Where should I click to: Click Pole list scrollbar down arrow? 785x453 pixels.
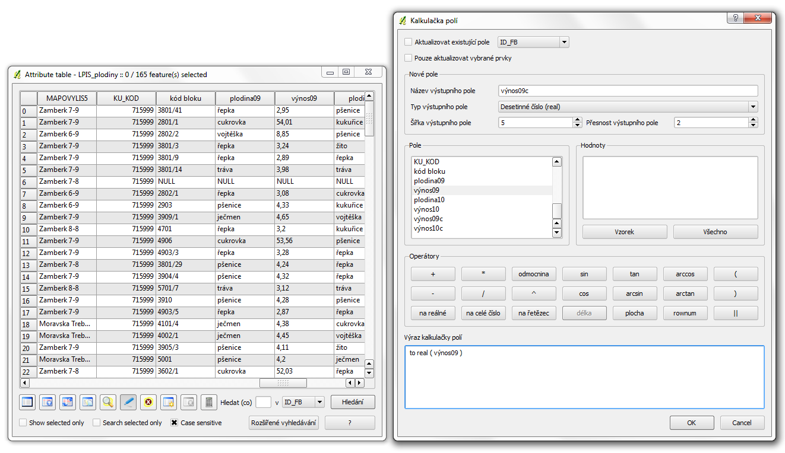(557, 233)
